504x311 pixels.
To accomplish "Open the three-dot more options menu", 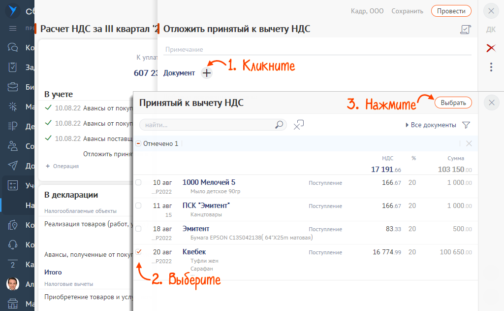I will coord(491,67).
